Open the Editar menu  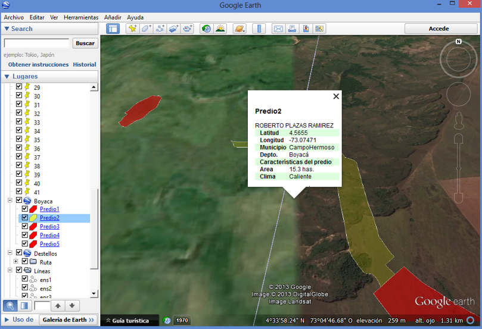coord(37,17)
